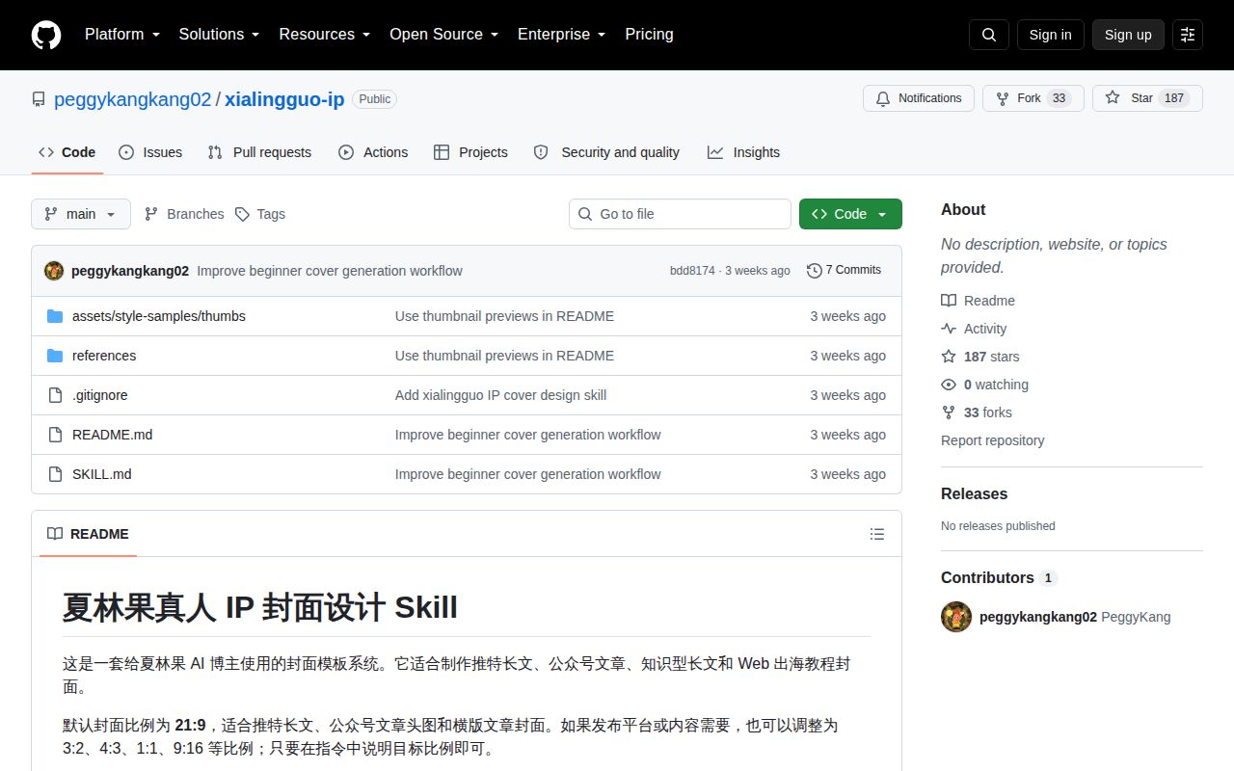Viewport: 1234px width, 771px height.
Task: Click the Readme link in About
Action: (978, 301)
